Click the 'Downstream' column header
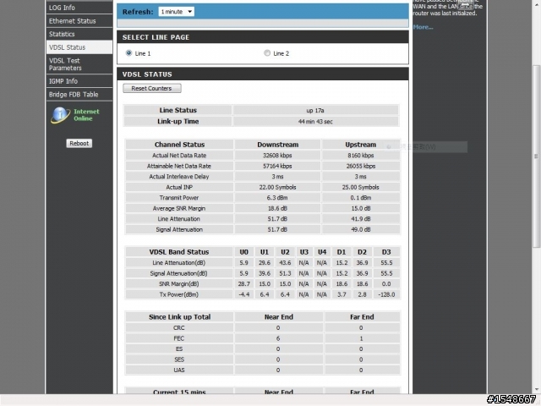The image size is (541, 406). tap(278, 145)
